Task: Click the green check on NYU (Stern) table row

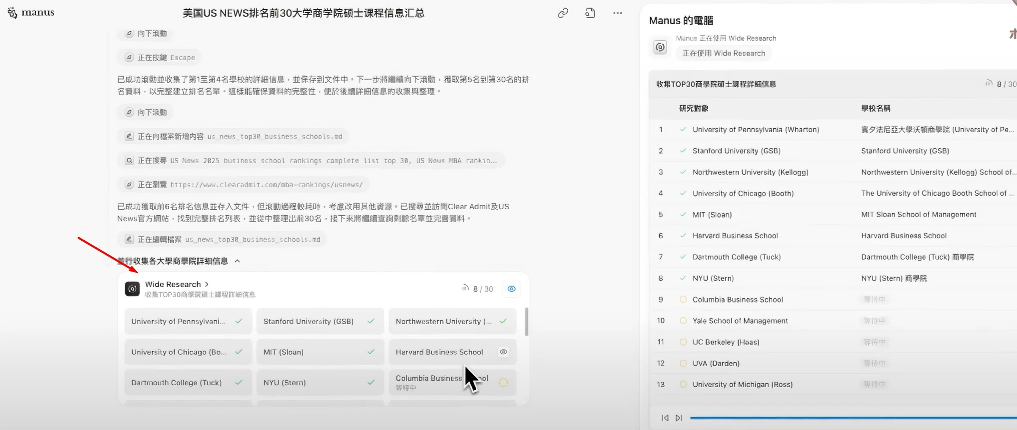Action: click(x=683, y=278)
